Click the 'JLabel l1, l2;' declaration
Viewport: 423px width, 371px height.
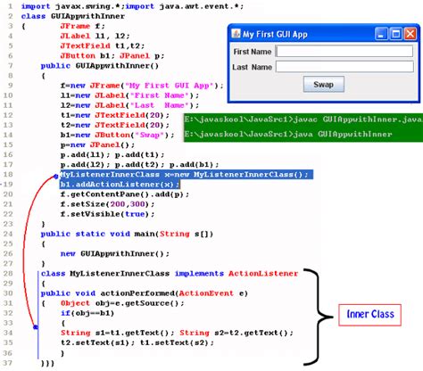click(95, 36)
